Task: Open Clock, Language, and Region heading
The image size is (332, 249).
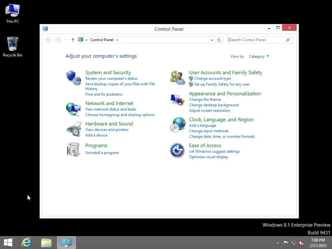Action: pos(221,120)
